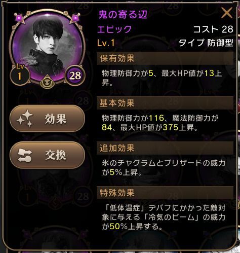
Task: Select the 交換 exchange button
Action: pyautogui.click(x=48, y=155)
